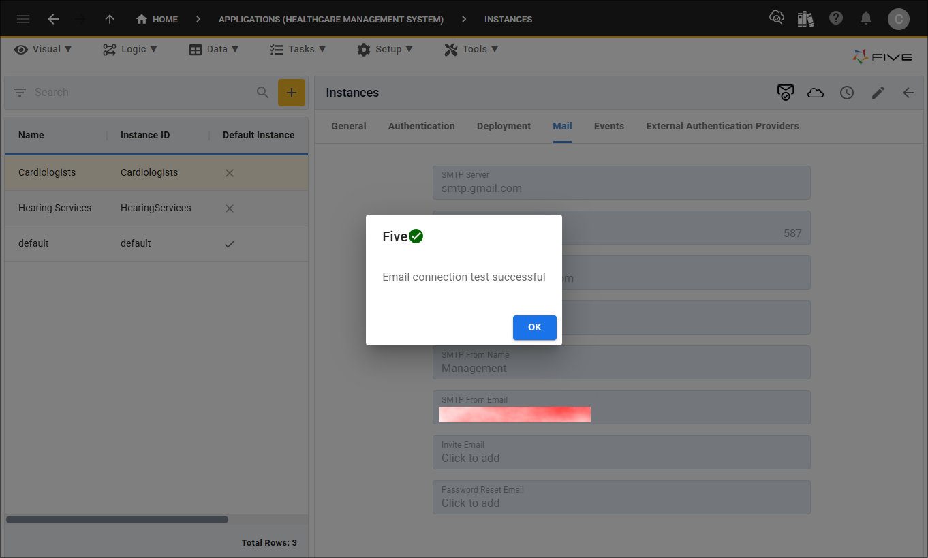This screenshot has width=928, height=558.
Task: Open the notifications bell
Action: (x=866, y=19)
